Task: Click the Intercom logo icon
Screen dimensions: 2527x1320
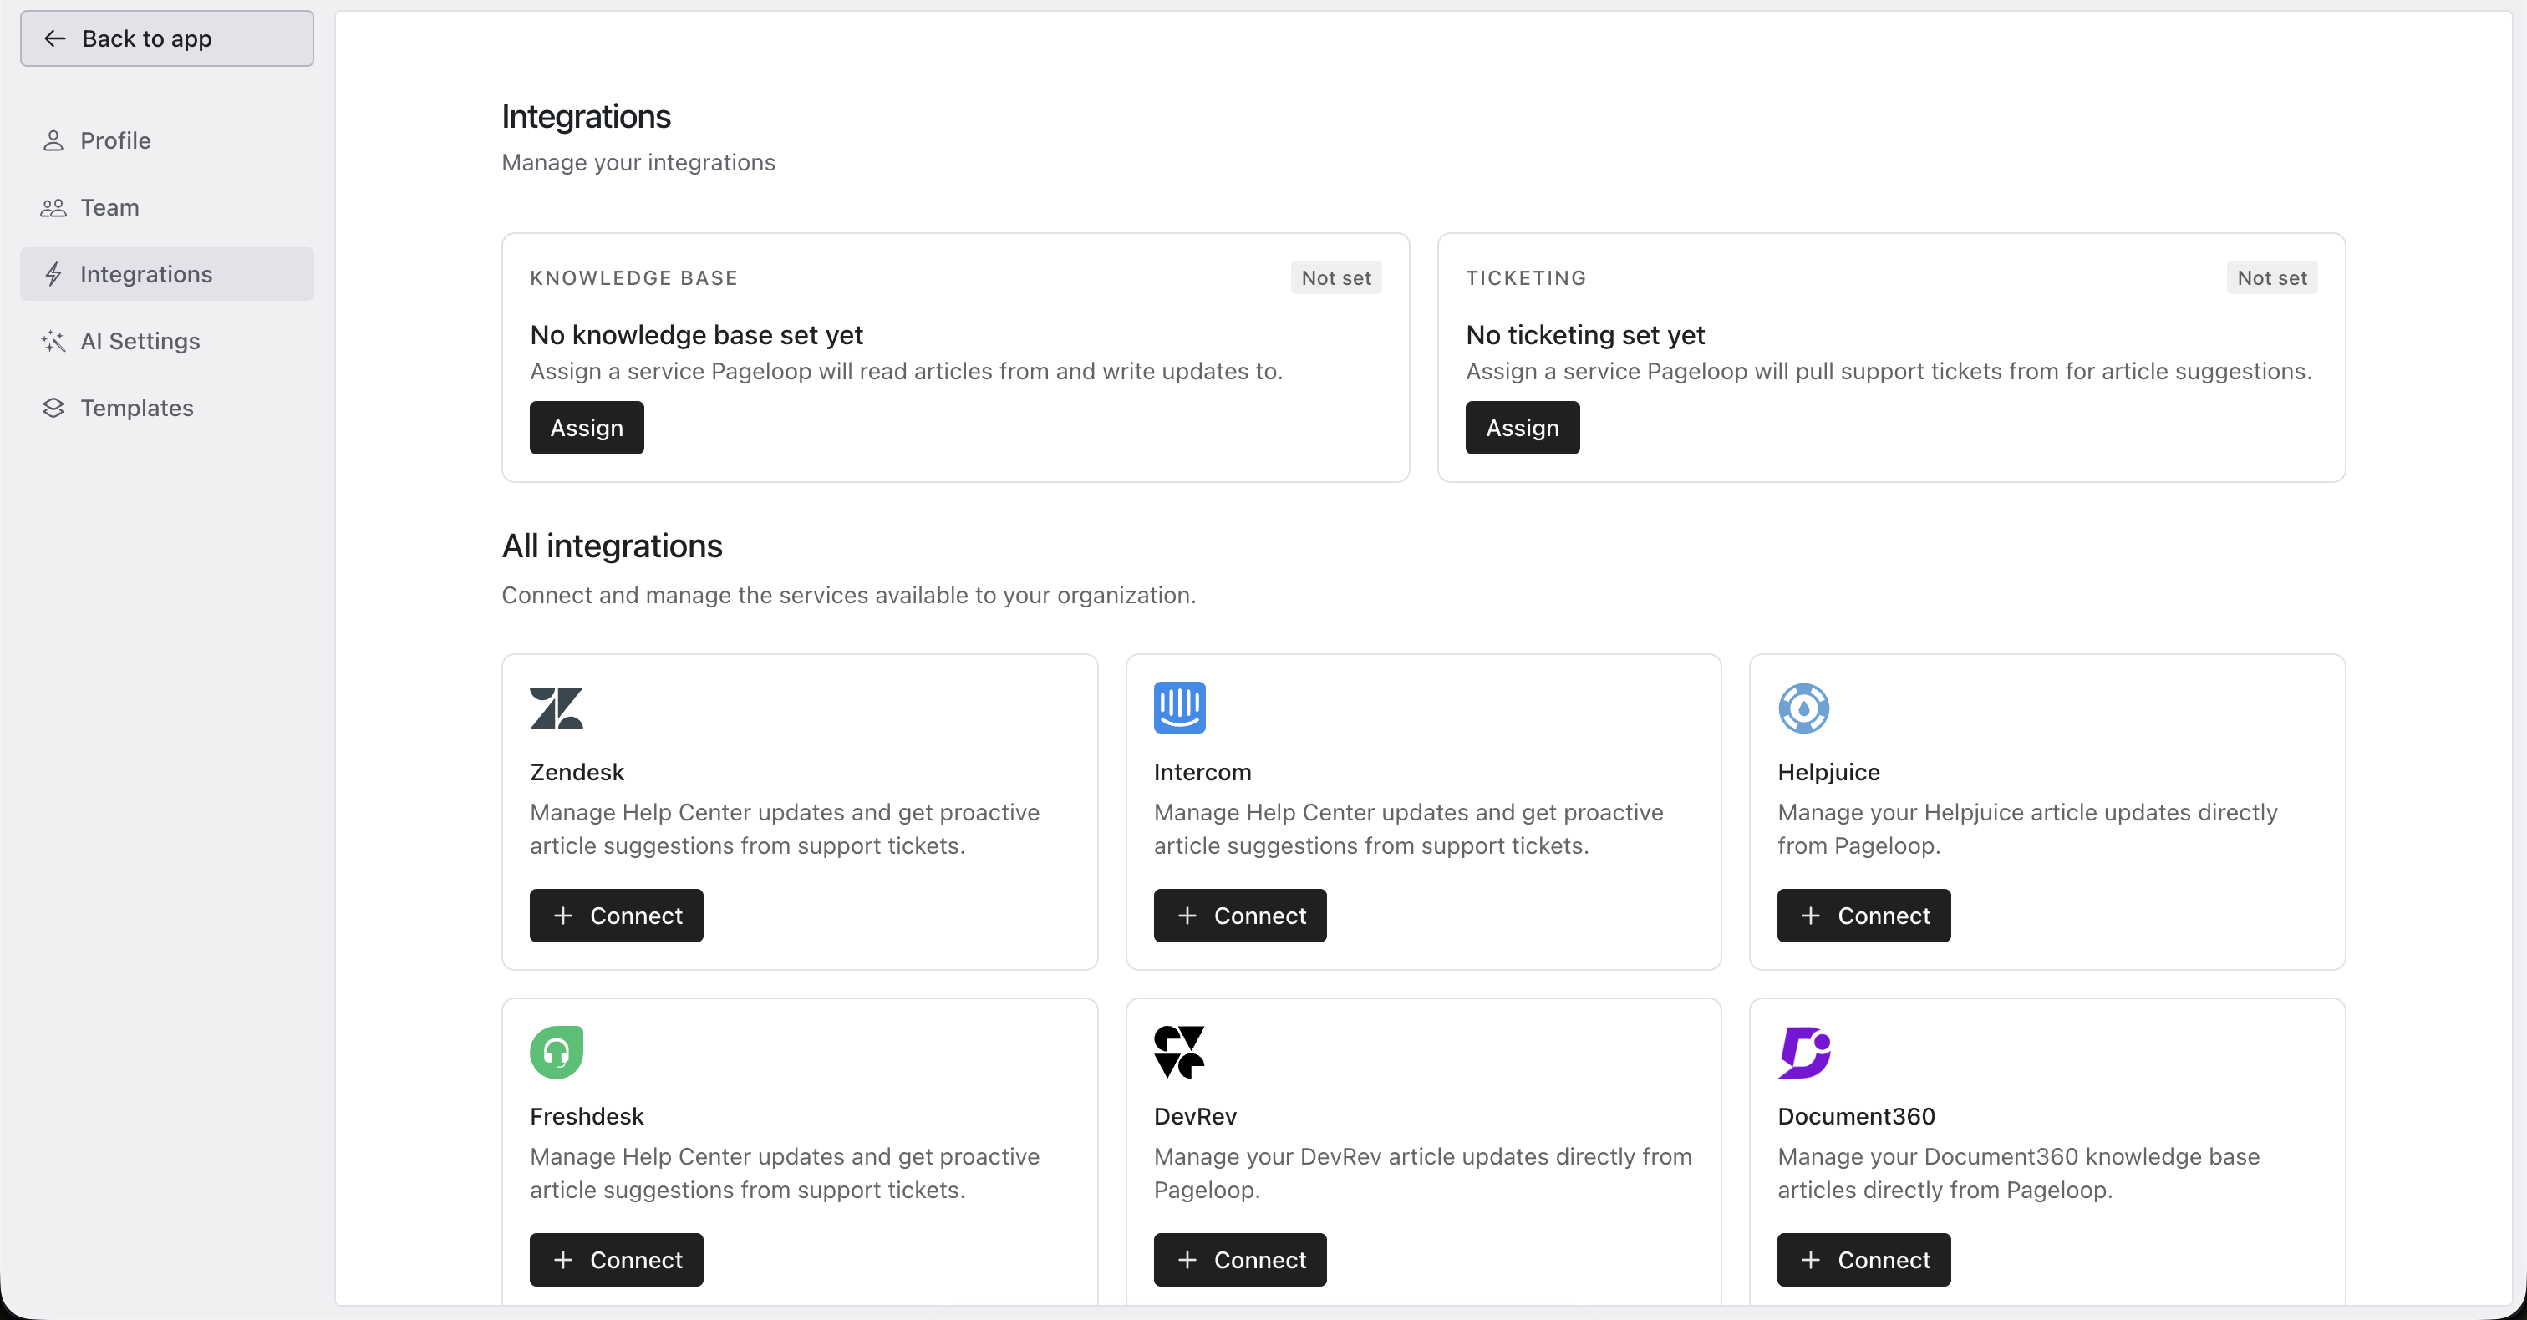Action: (1179, 707)
